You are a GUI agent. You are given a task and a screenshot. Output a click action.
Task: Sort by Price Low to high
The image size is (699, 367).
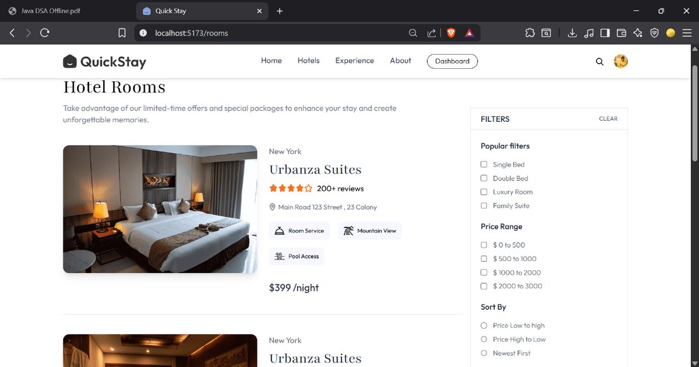(x=483, y=326)
